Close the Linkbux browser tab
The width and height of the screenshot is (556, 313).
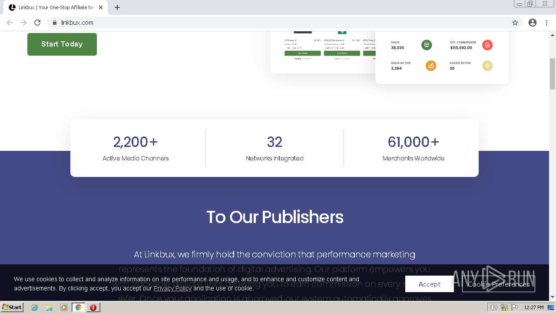[x=101, y=7]
